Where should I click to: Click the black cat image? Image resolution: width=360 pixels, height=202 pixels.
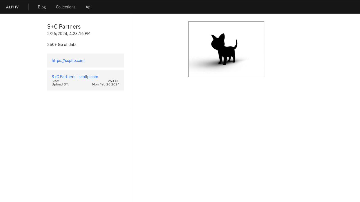[x=226, y=49]
